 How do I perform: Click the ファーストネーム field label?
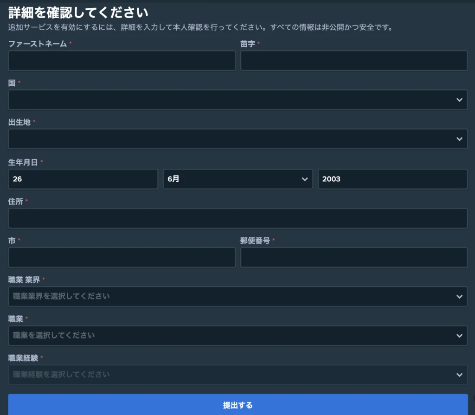(38, 44)
